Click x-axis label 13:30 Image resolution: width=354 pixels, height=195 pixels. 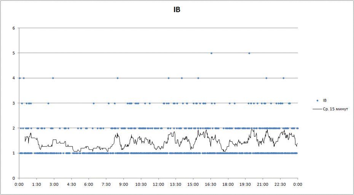point(175,184)
